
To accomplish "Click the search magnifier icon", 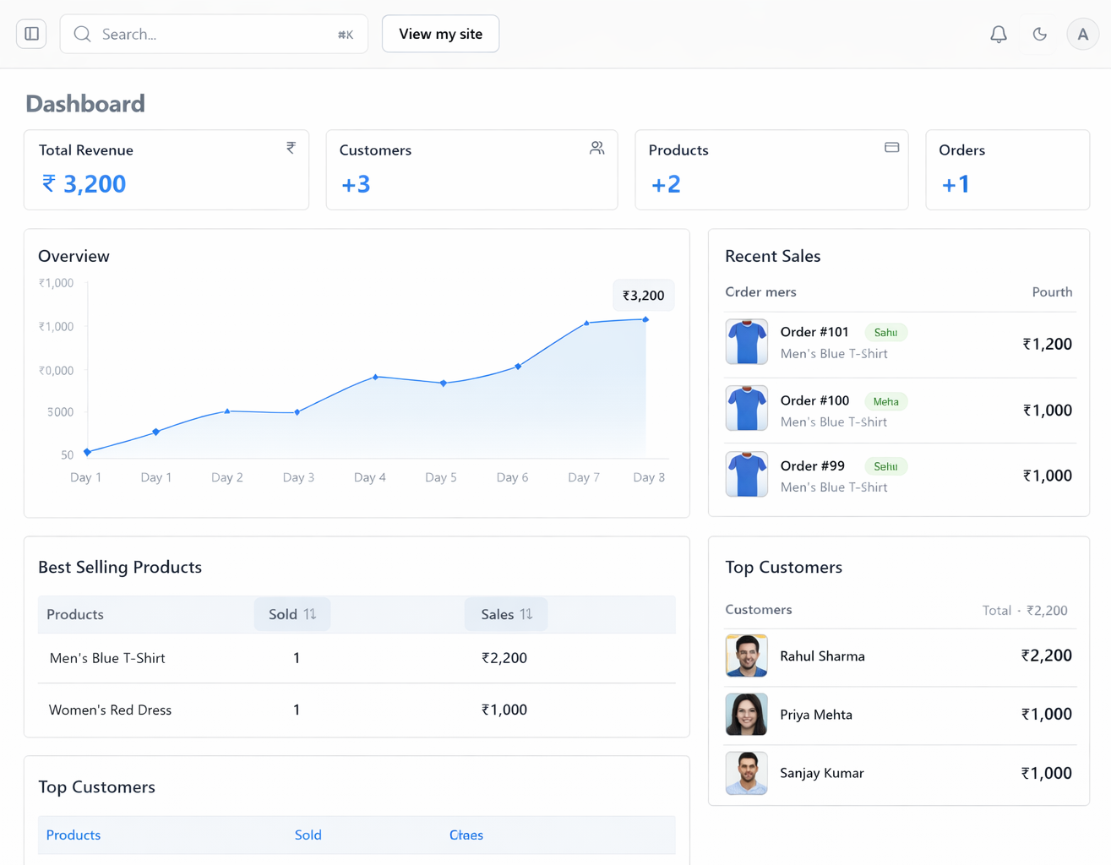I will tap(82, 34).
